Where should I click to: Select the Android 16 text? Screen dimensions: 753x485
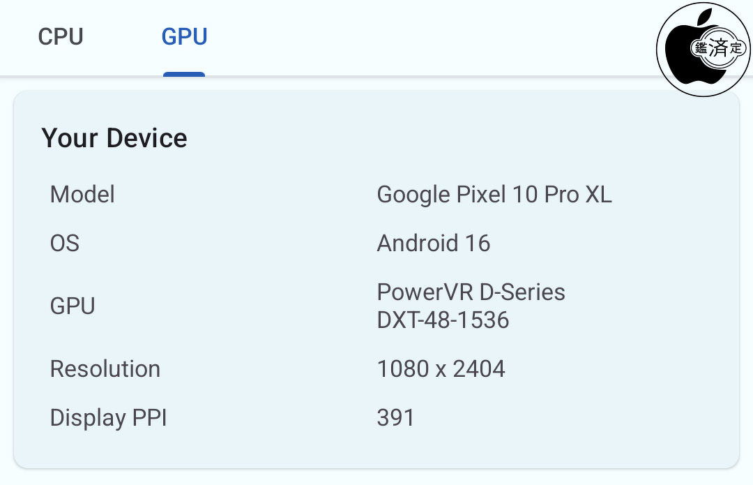434,244
